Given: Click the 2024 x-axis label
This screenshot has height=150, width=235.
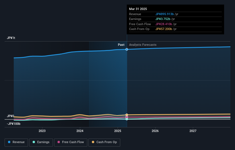Looking at the screenshot, I should coord(80,131).
